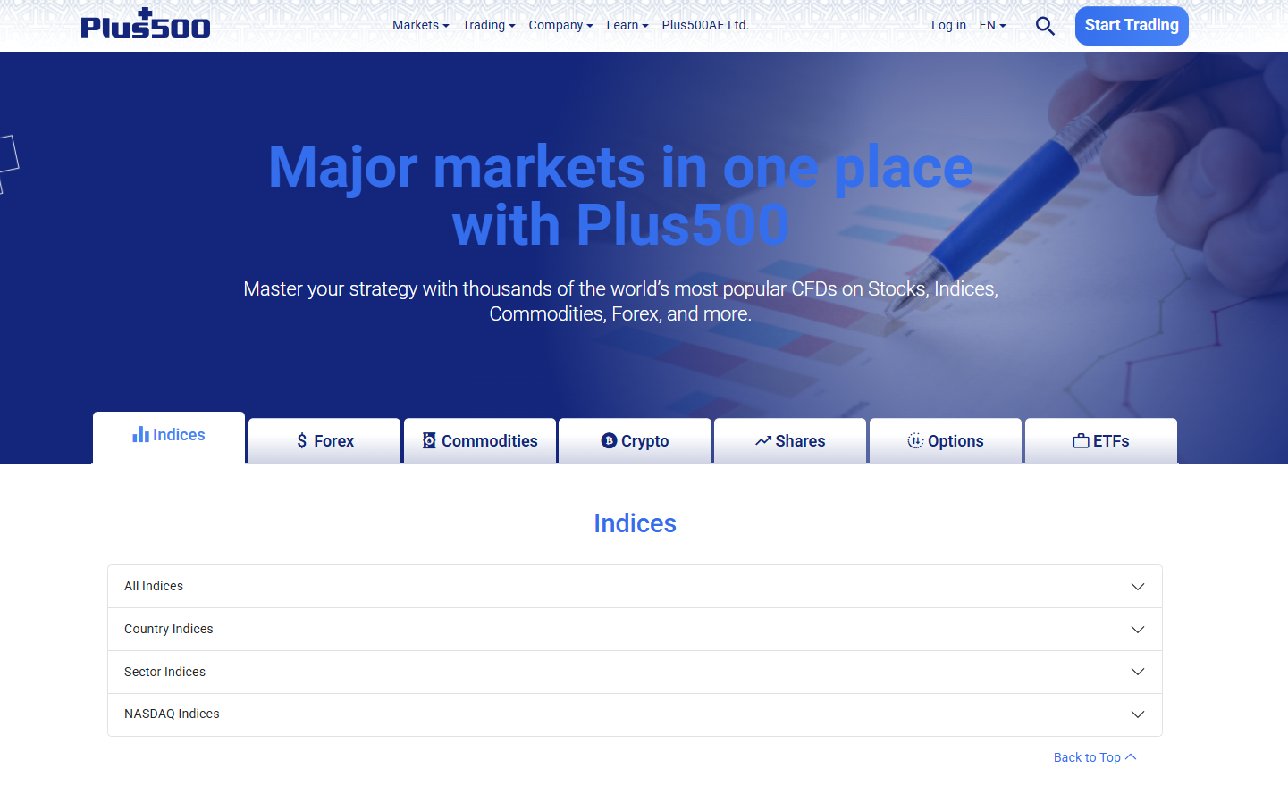Click the Country Indices row label
Viewport: 1288px width, 802px height.
(x=169, y=630)
